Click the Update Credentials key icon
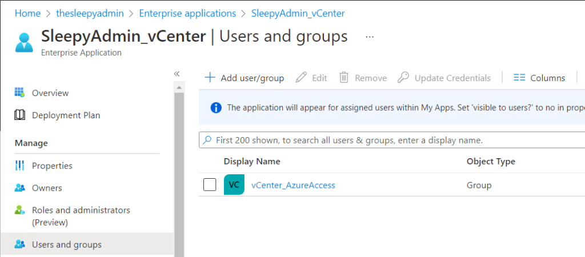 pyautogui.click(x=403, y=78)
